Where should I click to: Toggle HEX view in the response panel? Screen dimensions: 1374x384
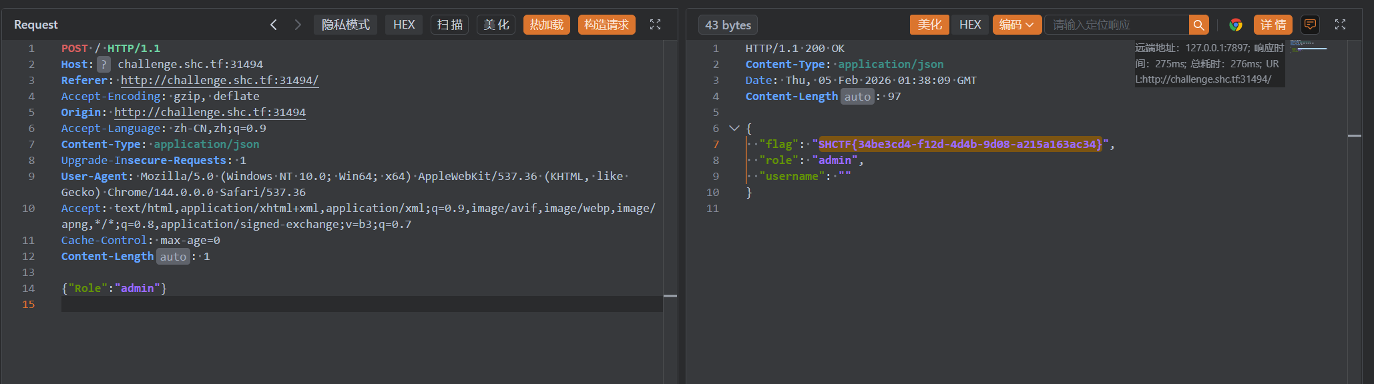coord(970,25)
